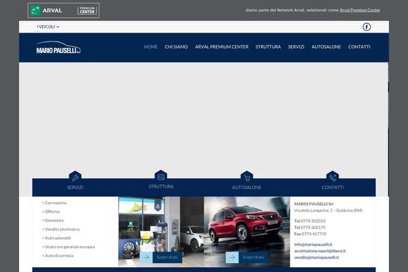Open ARVAL PREMIUM CENTER in the navigation
Image resolution: width=408 pixels, height=272 pixels.
[x=222, y=47]
